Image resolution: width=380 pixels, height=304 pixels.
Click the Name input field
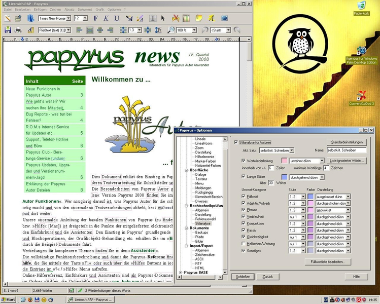click(347, 150)
